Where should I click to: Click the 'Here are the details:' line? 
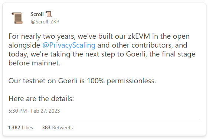(x=41, y=98)
